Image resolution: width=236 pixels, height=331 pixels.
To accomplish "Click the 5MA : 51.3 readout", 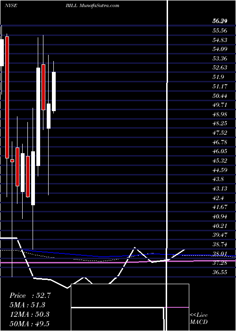I will click(x=27, y=305).
